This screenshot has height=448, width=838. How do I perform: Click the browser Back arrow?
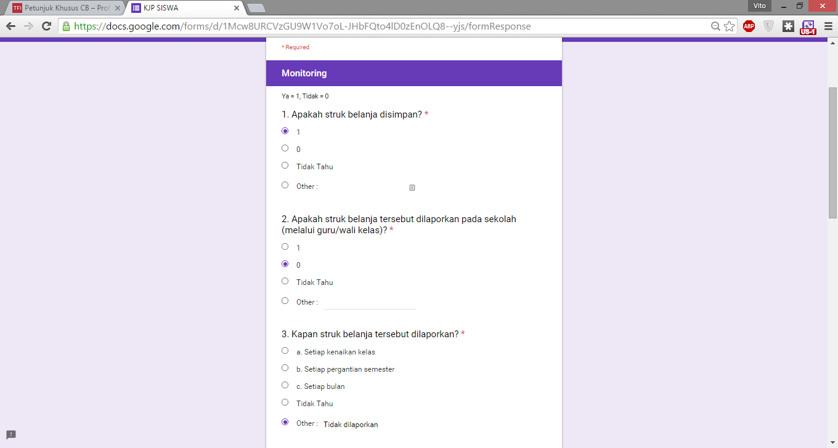coord(10,26)
